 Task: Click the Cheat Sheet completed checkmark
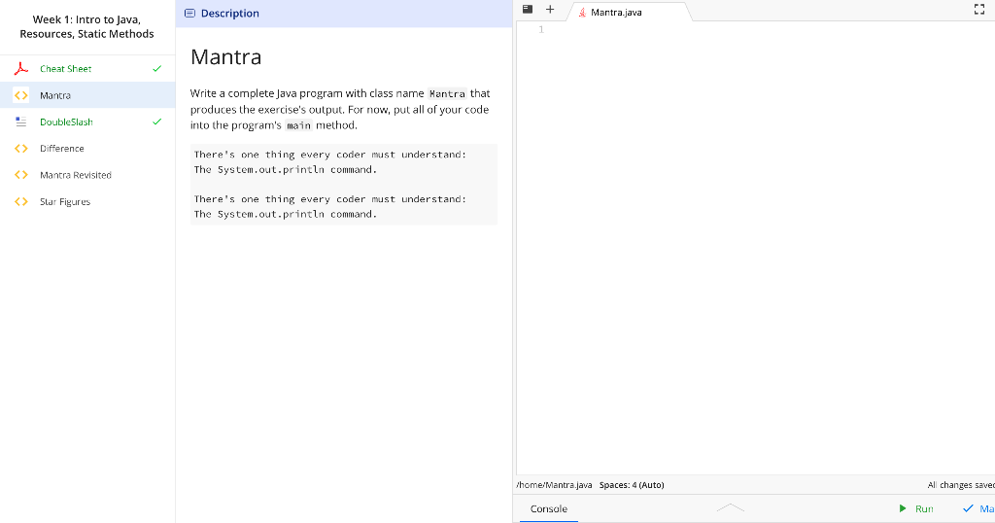point(156,69)
